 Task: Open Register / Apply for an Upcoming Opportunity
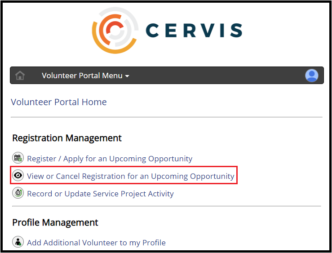pyautogui.click(x=110, y=159)
